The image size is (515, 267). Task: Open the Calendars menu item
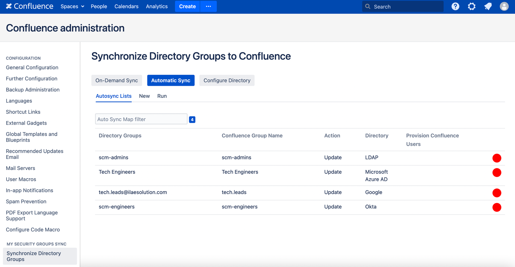tap(126, 6)
